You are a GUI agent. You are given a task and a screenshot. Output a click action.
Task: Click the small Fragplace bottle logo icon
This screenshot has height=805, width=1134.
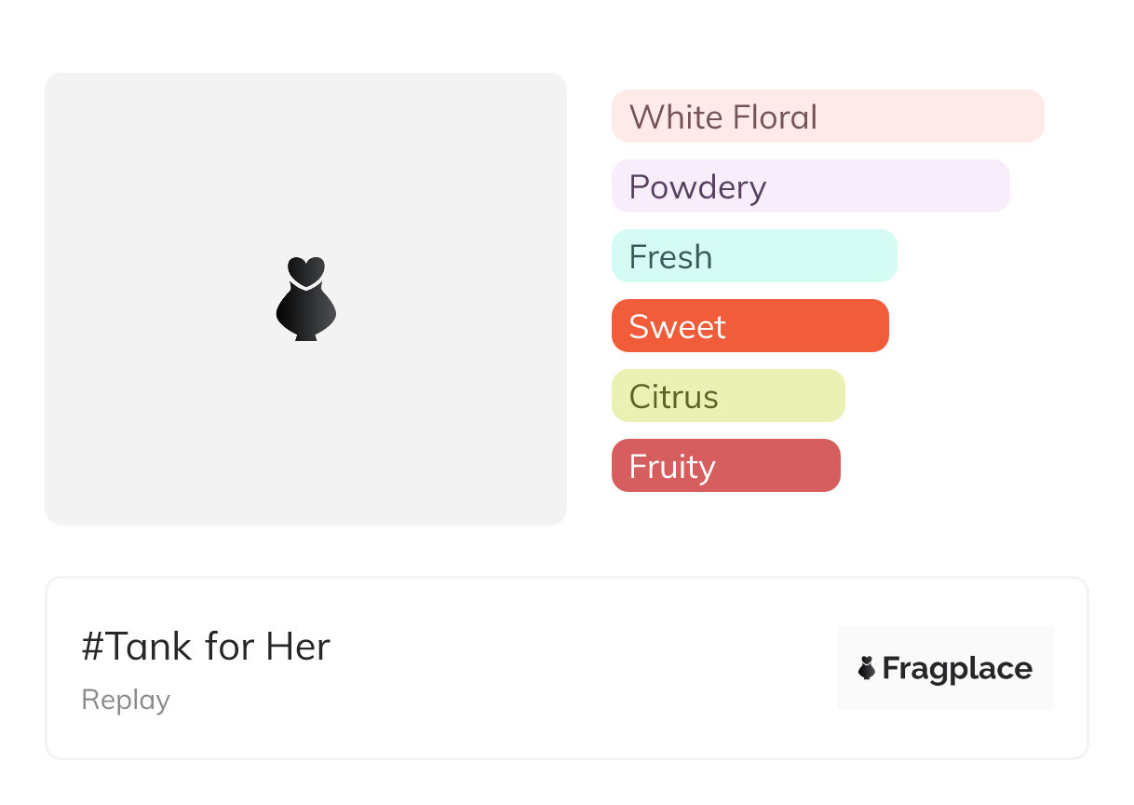867,668
